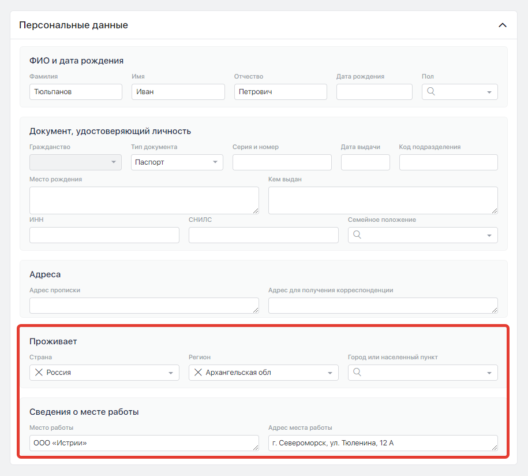
Task: Click the Место работы text area
Action: tap(144, 443)
